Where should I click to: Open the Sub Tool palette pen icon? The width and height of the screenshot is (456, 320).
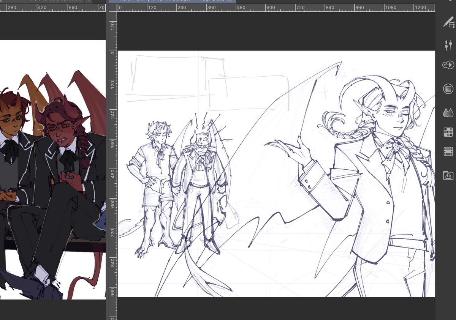coord(448,23)
